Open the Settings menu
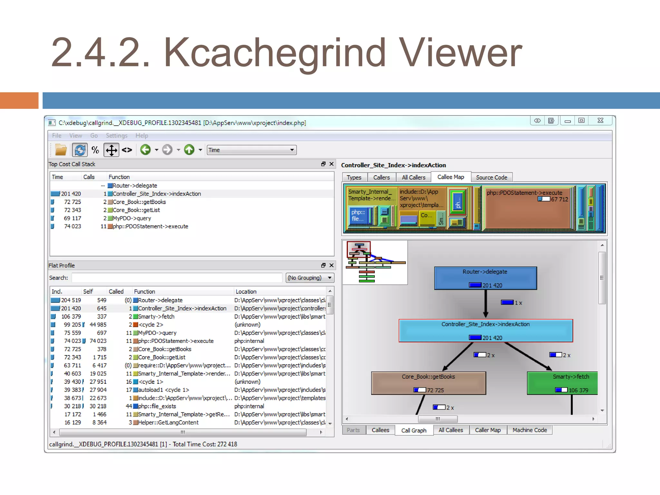The height and width of the screenshot is (495, 660). [x=117, y=136]
